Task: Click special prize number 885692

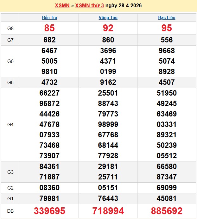Action: tap(167, 211)
